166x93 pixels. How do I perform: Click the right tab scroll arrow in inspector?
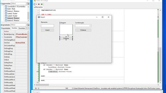29,28
